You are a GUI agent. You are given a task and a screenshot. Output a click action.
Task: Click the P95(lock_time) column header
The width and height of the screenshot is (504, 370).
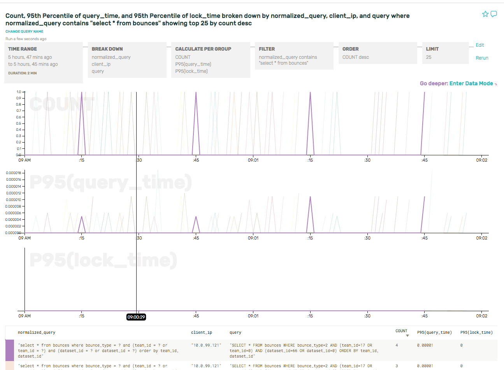coord(476,332)
